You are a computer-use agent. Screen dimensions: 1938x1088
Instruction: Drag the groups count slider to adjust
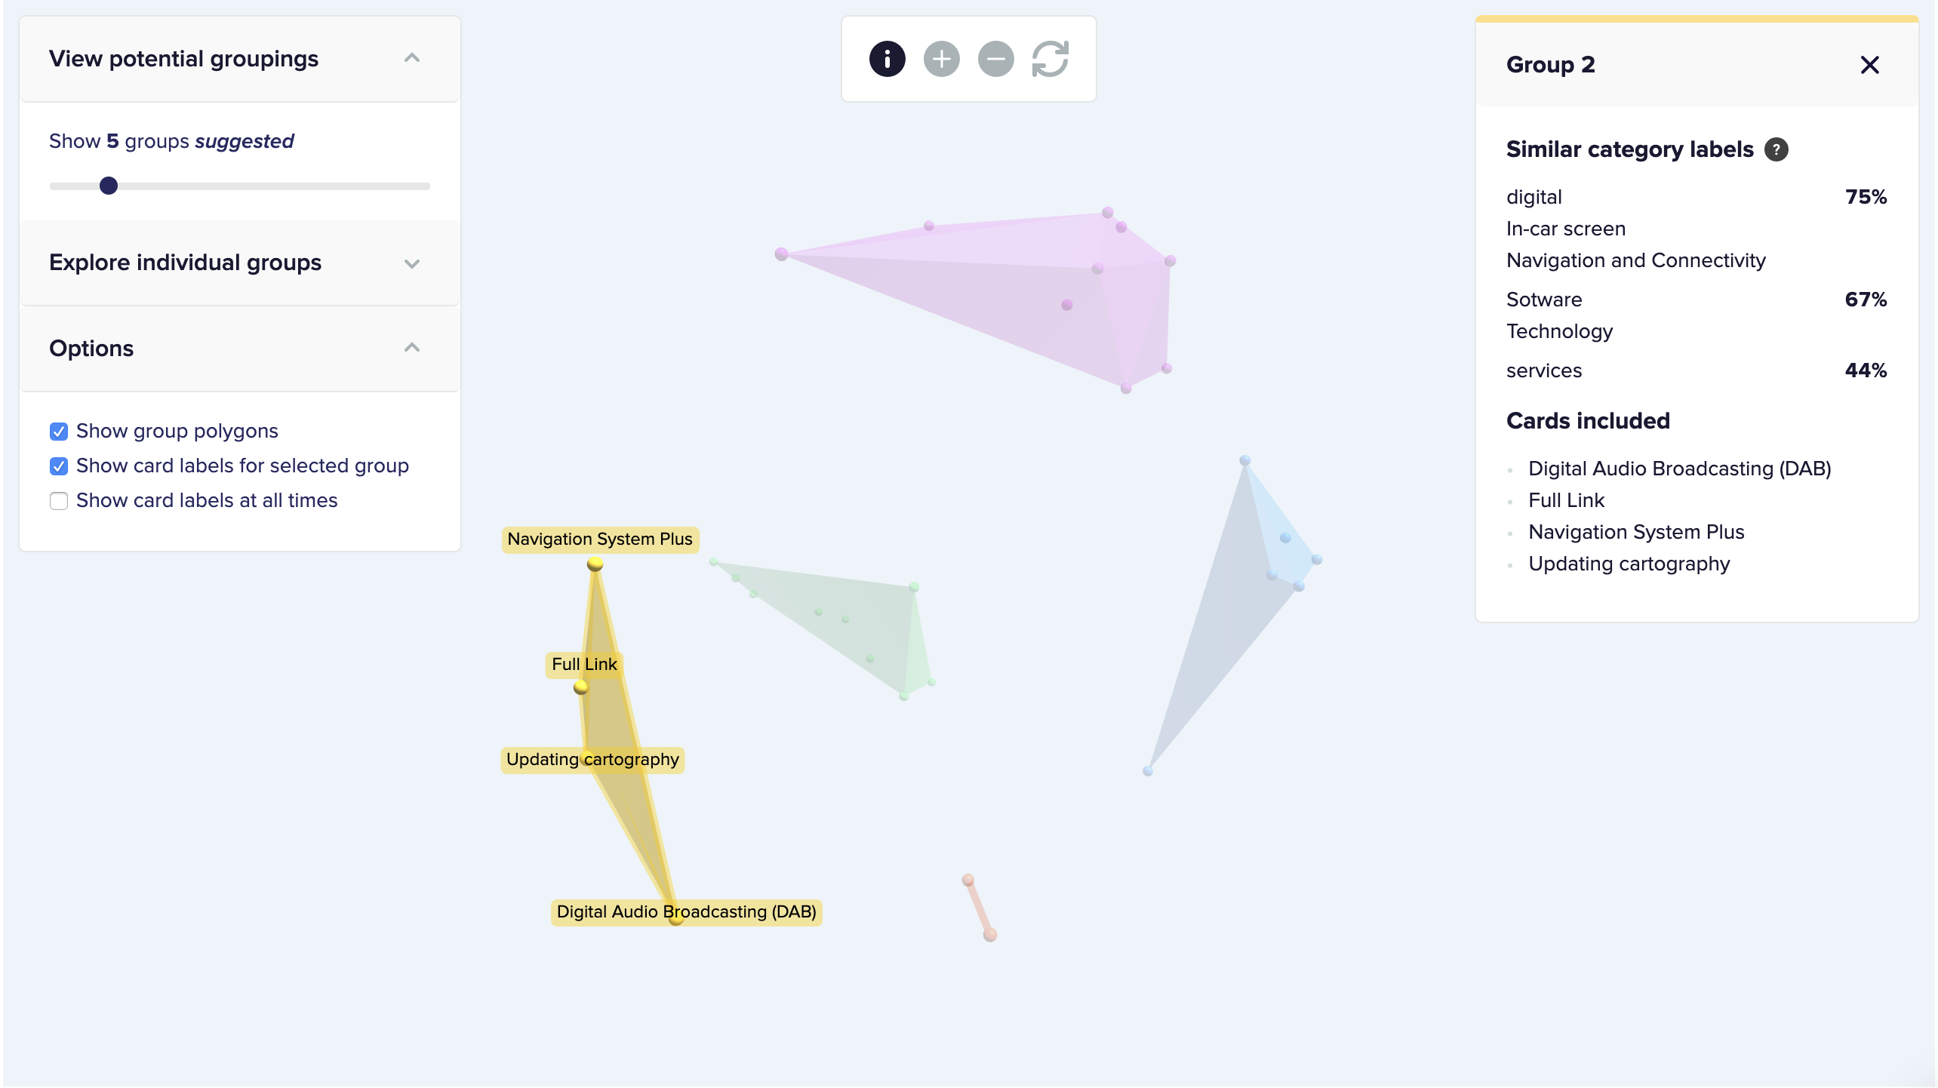[109, 186]
